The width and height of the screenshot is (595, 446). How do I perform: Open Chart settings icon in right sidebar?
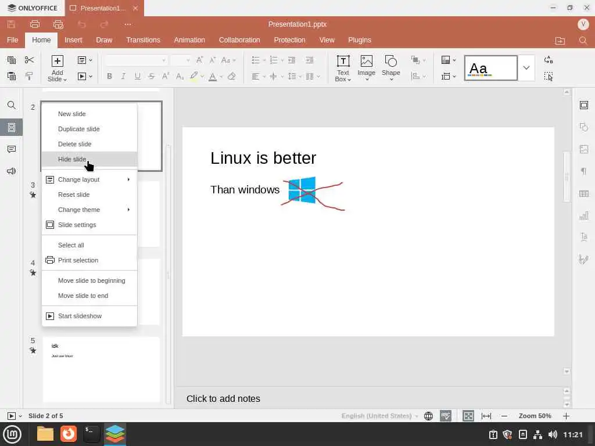point(583,216)
